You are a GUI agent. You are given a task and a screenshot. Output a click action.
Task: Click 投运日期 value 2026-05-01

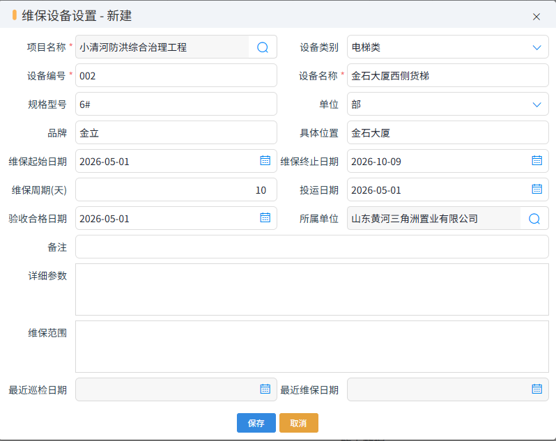[376, 190]
